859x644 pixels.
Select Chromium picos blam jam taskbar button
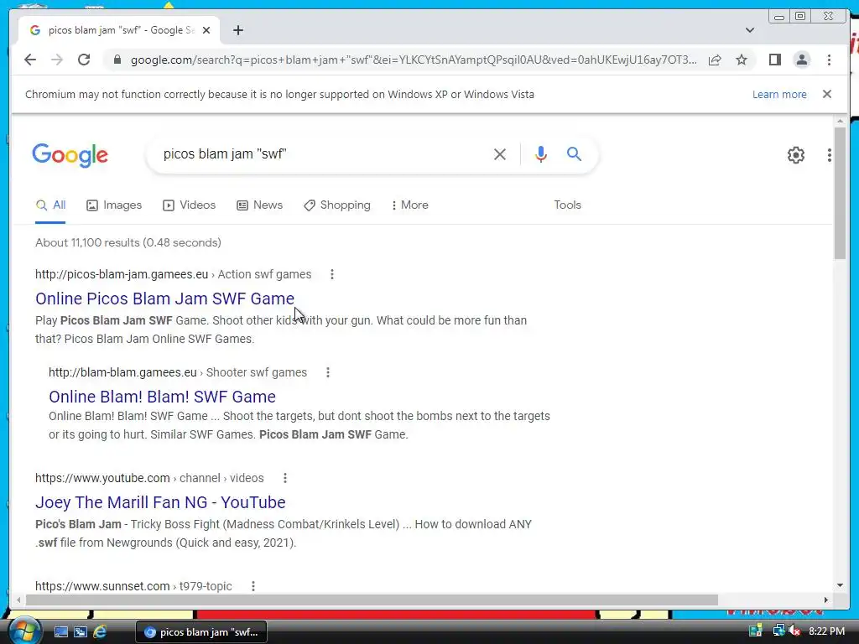pyautogui.click(x=201, y=632)
